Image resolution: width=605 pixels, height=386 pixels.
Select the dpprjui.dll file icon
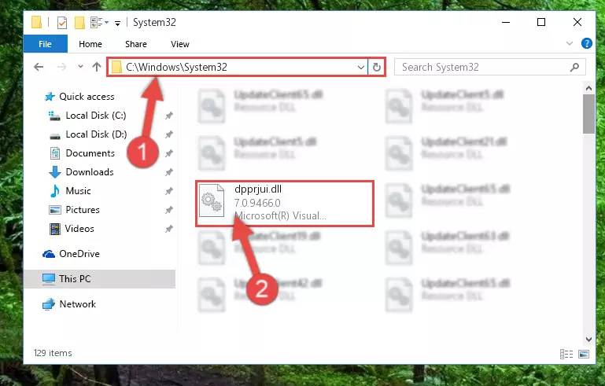[212, 201]
